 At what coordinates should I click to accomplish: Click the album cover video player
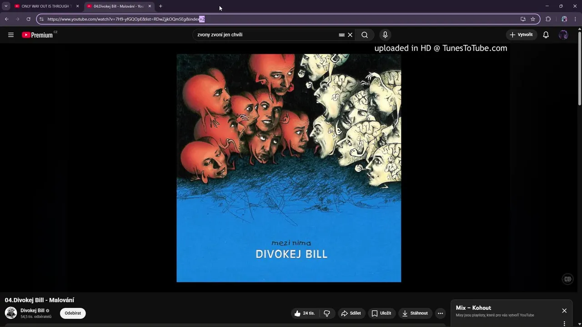tap(289, 168)
